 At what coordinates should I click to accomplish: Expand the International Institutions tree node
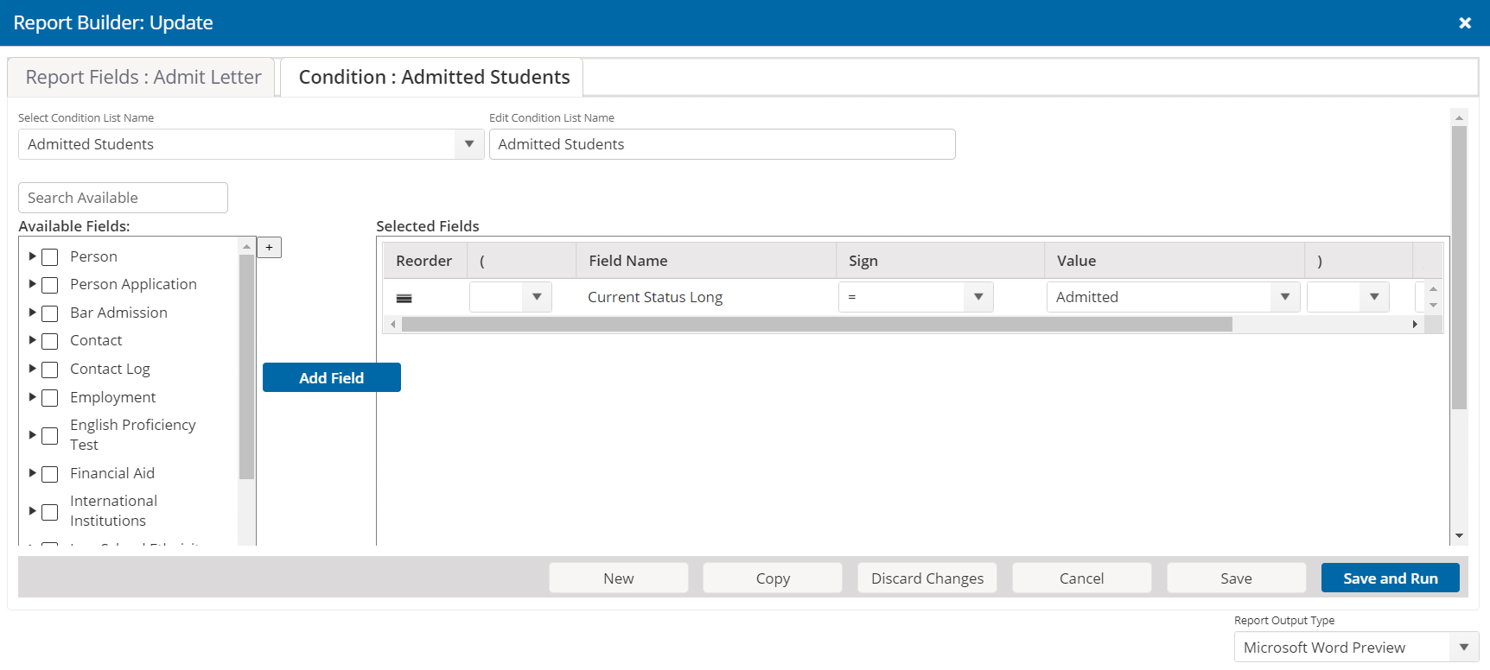pyautogui.click(x=32, y=511)
